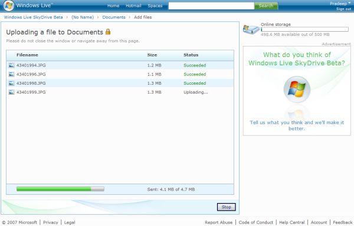Open the Documents breadcrumb link

click(114, 17)
